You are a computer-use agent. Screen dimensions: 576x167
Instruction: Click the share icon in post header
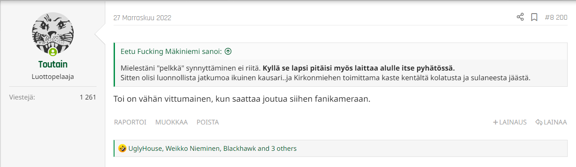coord(520,18)
